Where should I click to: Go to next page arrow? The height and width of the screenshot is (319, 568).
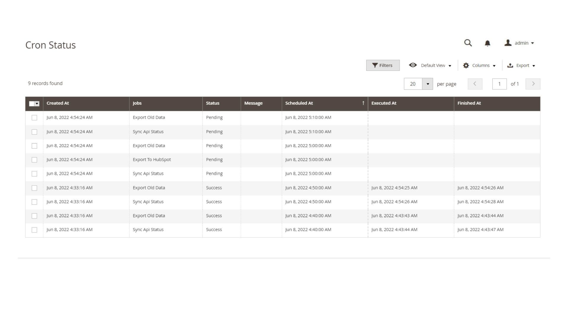pyautogui.click(x=533, y=84)
